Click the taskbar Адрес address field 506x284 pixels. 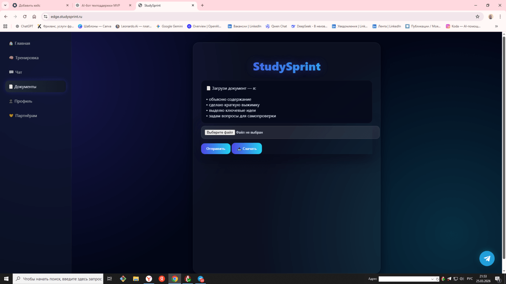[405, 279]
